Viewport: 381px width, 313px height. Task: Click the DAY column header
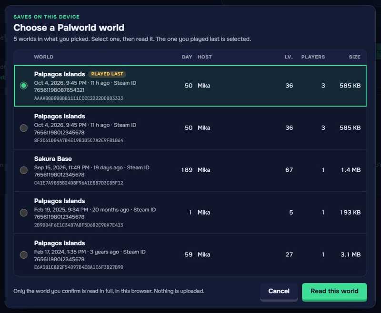coord(187,57)
